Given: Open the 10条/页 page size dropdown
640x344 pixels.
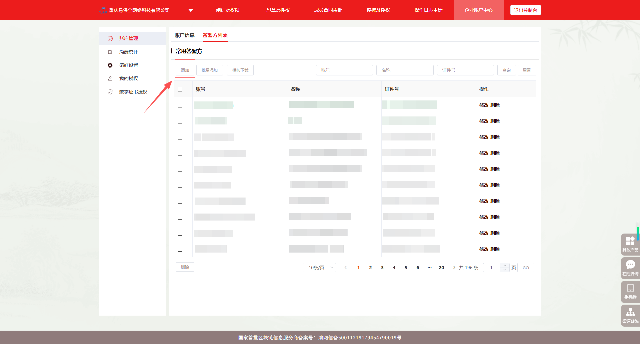Looking at the screenshot, I should [319, 268].
